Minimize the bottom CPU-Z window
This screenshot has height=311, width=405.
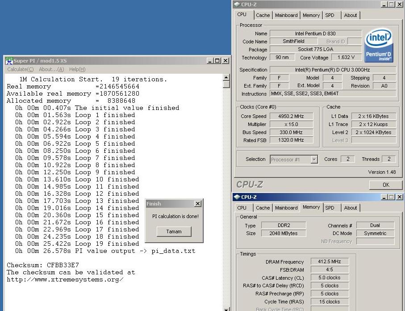click(x=384, y=197)
